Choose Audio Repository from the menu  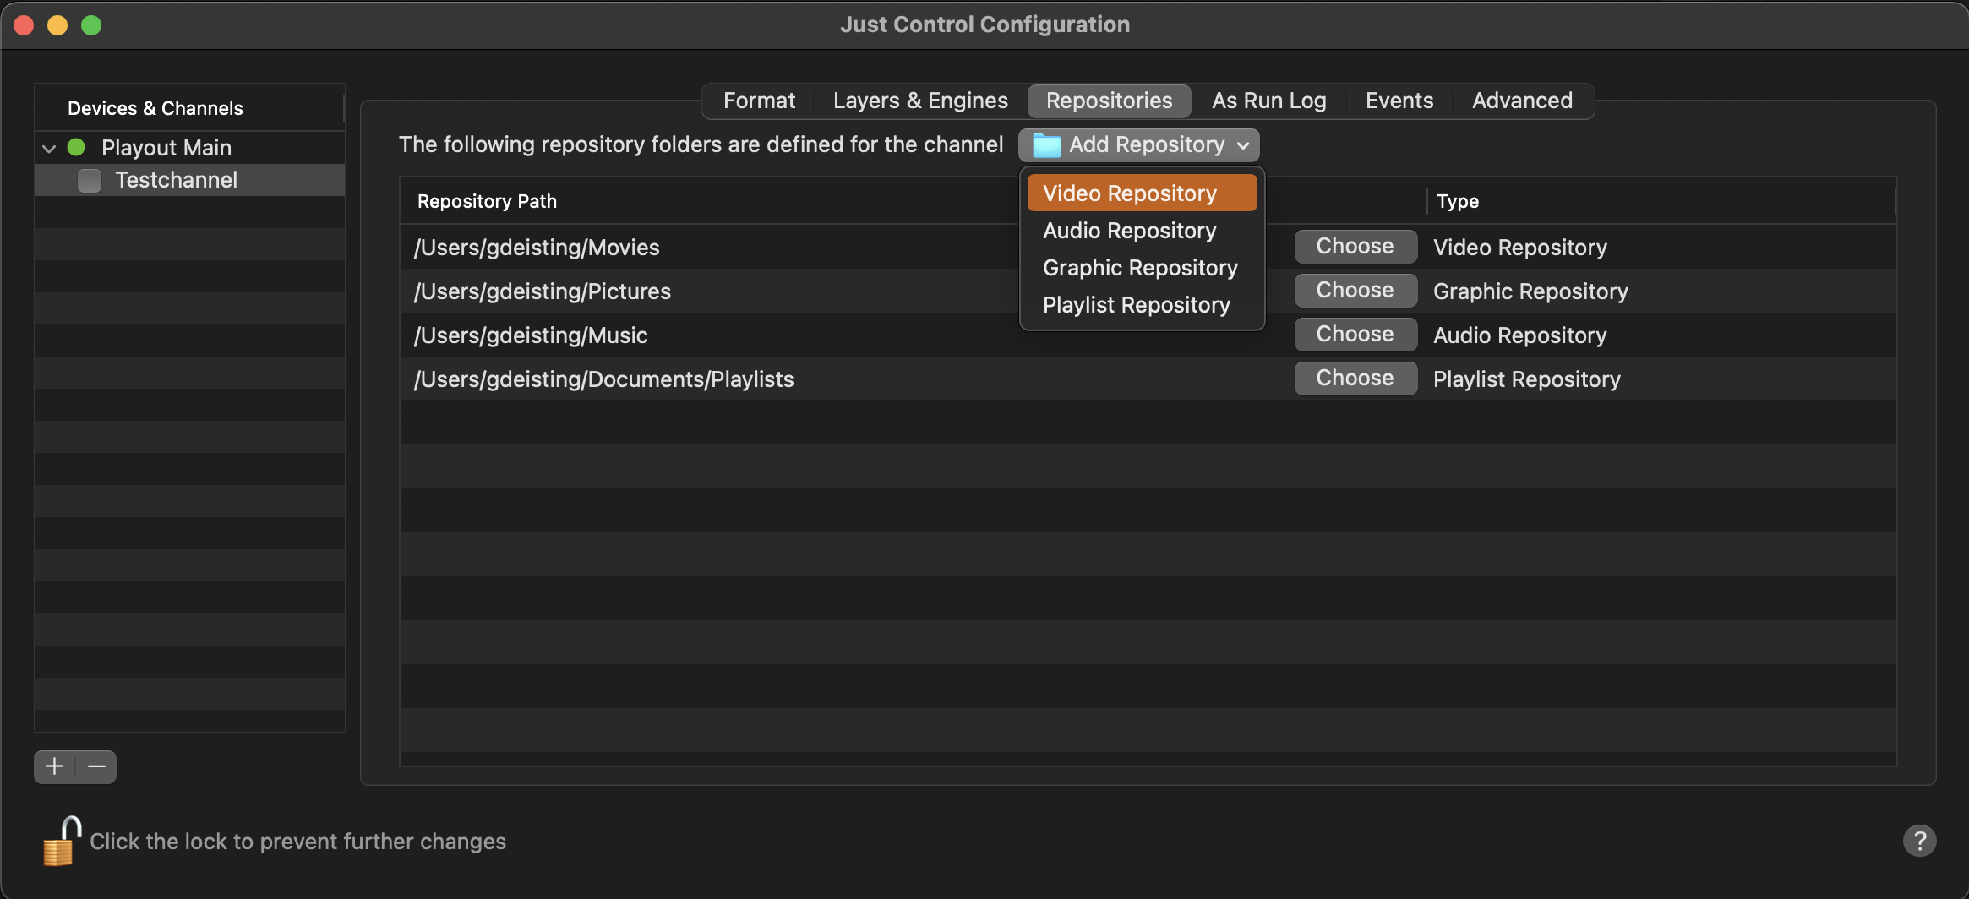coord(1142,230)
